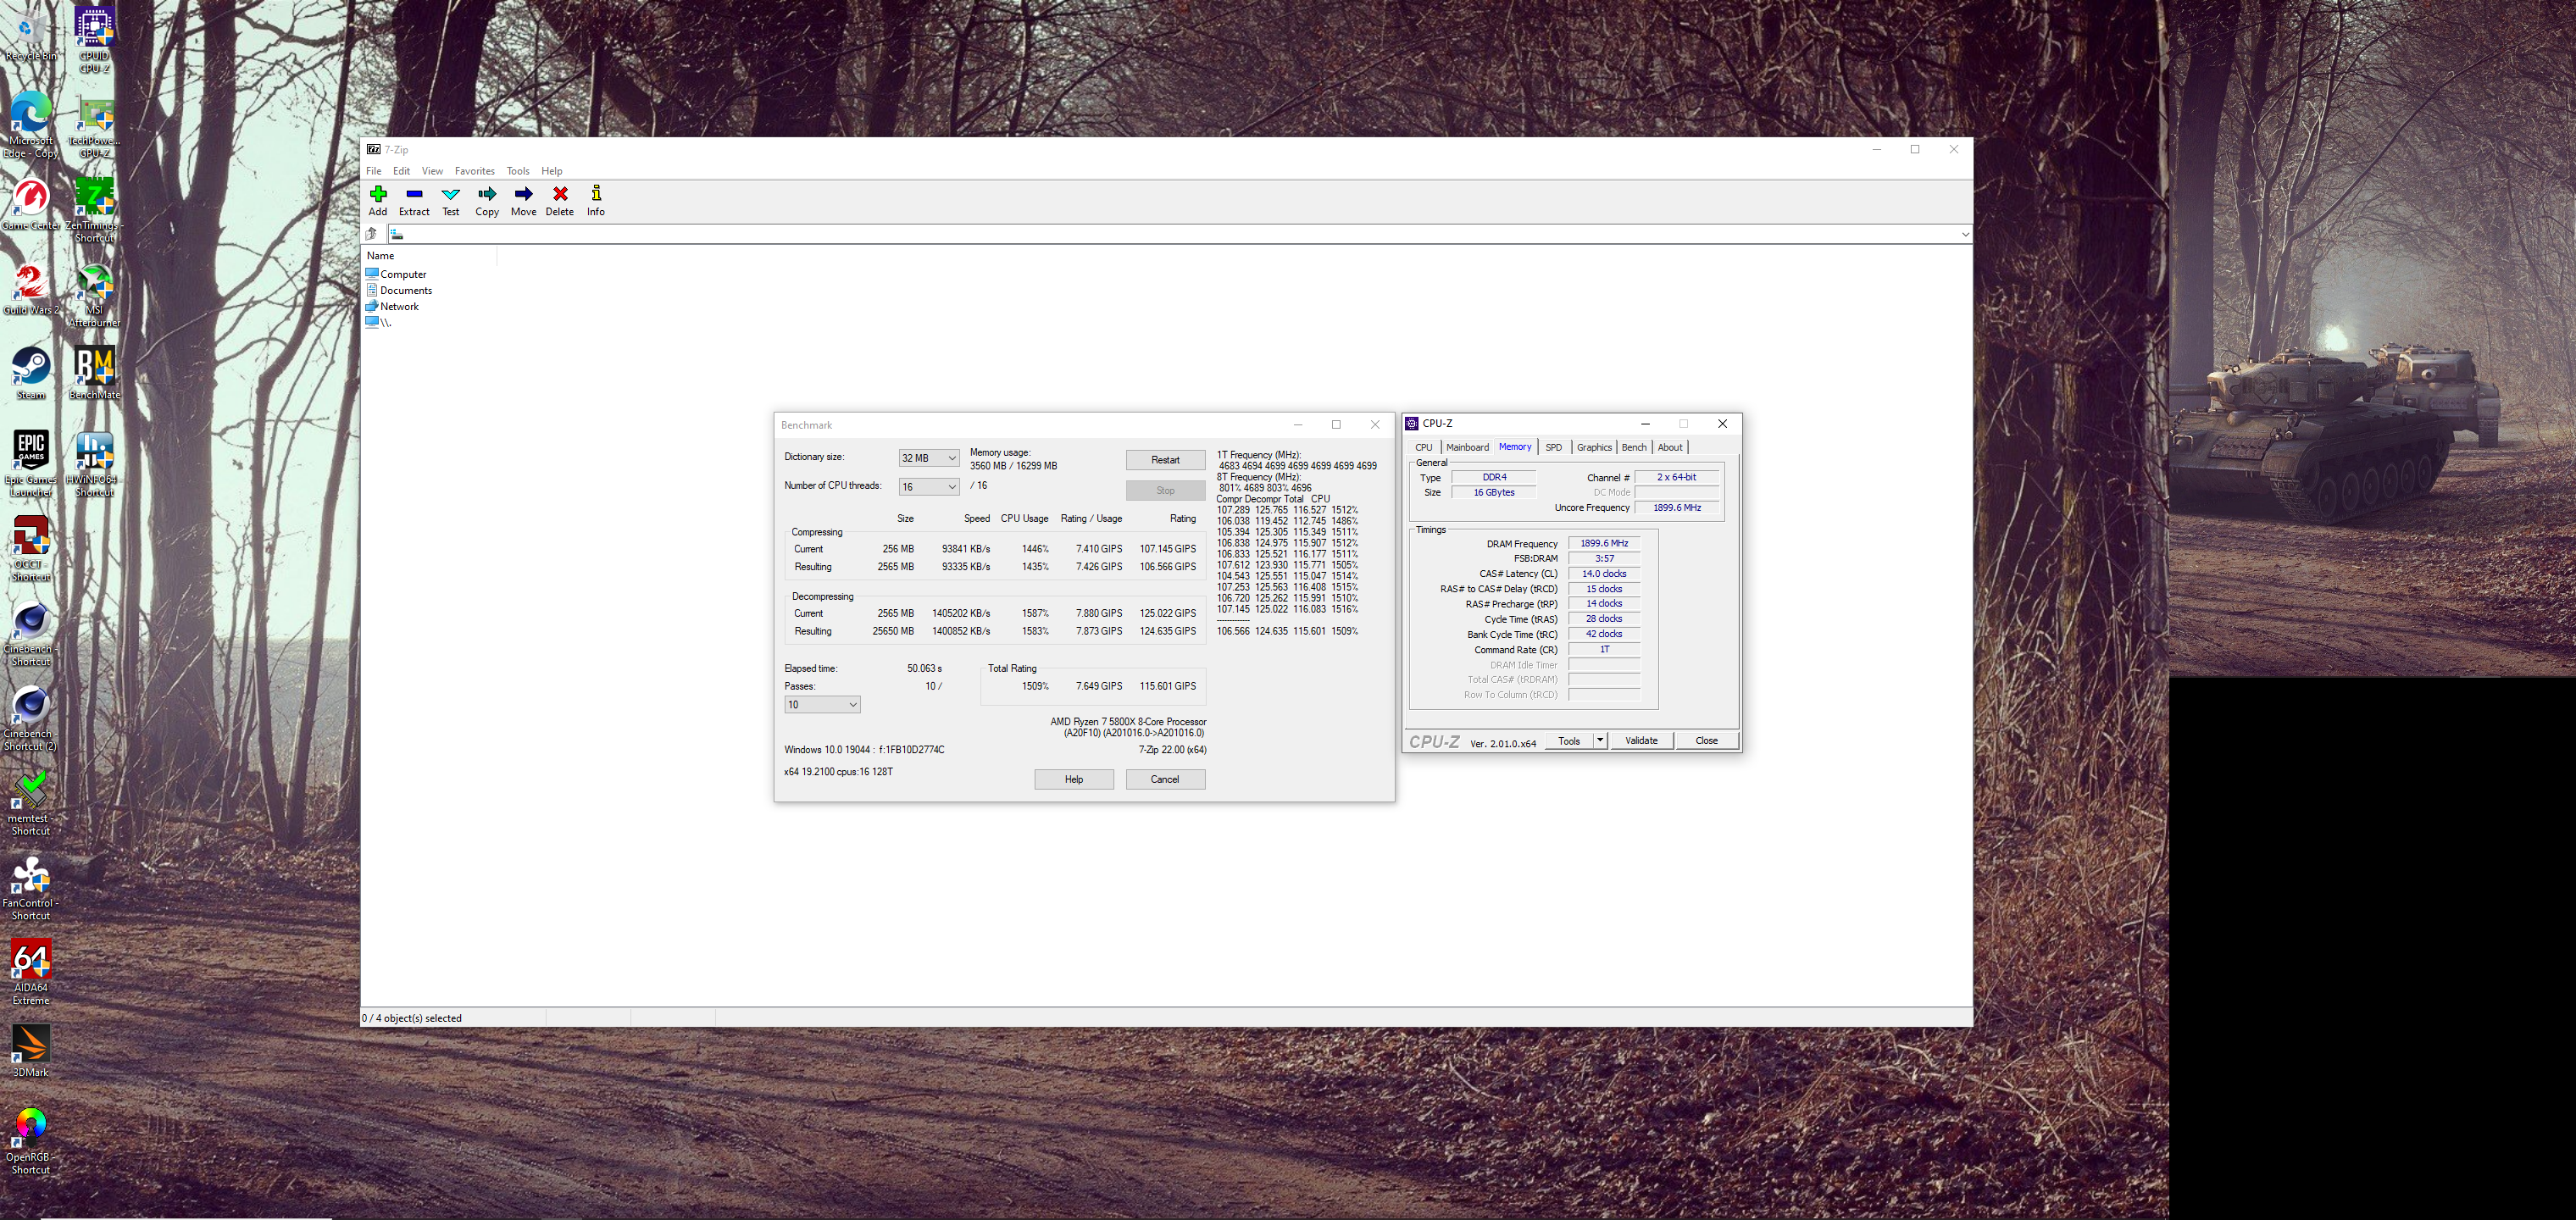Viewport: 2576px width, 1220px height.
Task: Select MSI Afterburner desktop icon
Action: tap(94, 296)
